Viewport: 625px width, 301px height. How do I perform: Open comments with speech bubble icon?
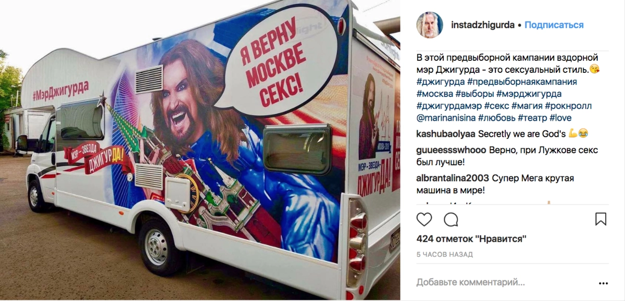(x=451, y=219)
